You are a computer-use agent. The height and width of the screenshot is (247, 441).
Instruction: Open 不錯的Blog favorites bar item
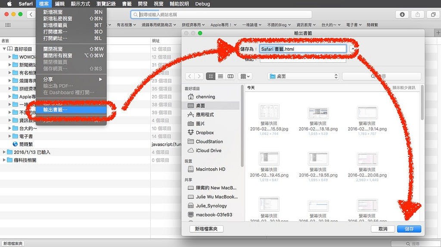[279, 25]
